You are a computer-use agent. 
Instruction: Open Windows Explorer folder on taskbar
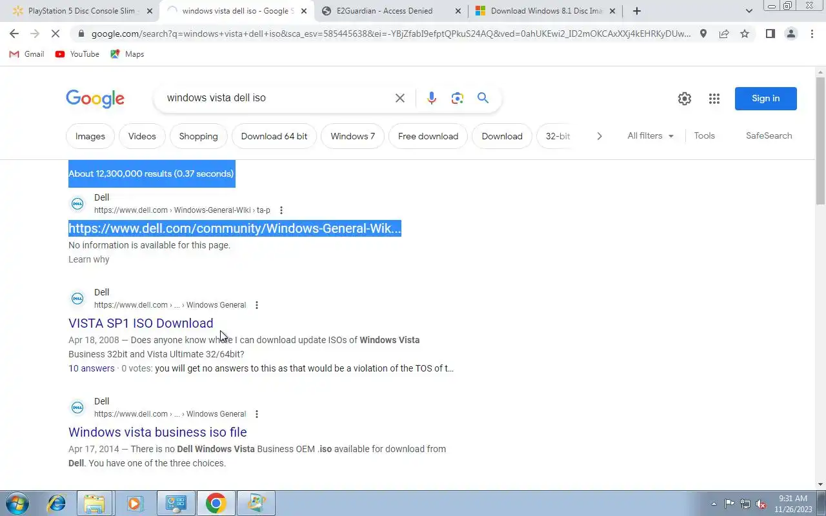(x=94, y=503)
